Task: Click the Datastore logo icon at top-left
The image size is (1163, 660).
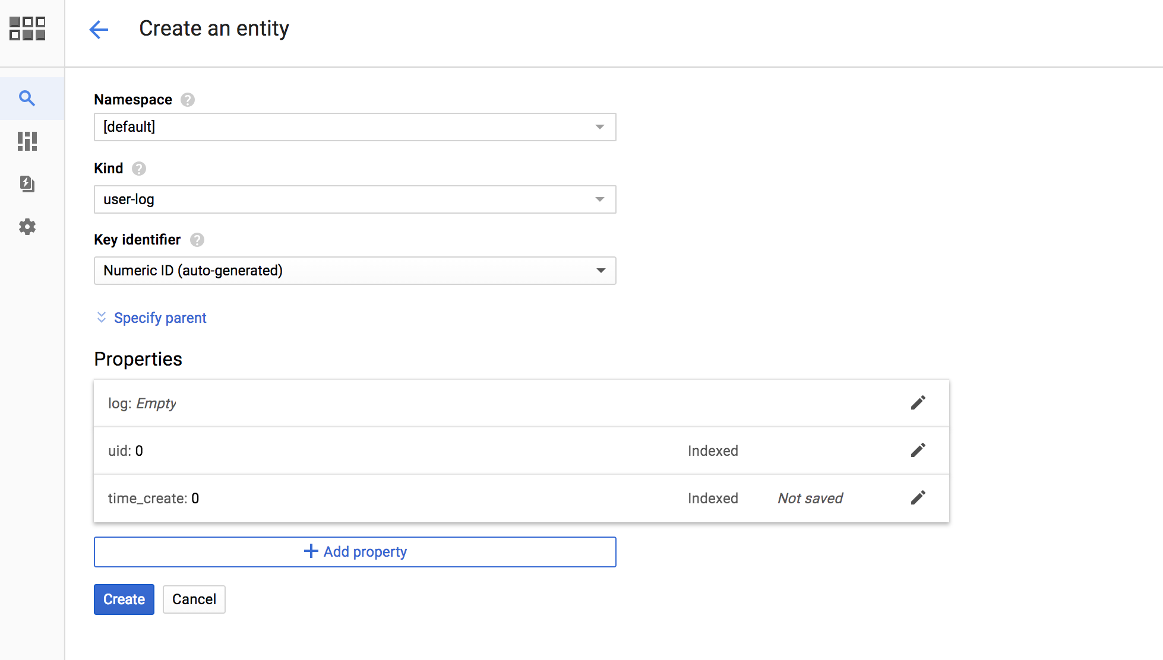Action: coord(27,28)
